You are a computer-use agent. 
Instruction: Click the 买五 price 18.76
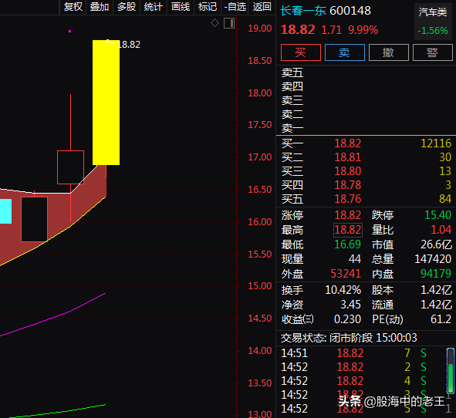coord(347,199)
